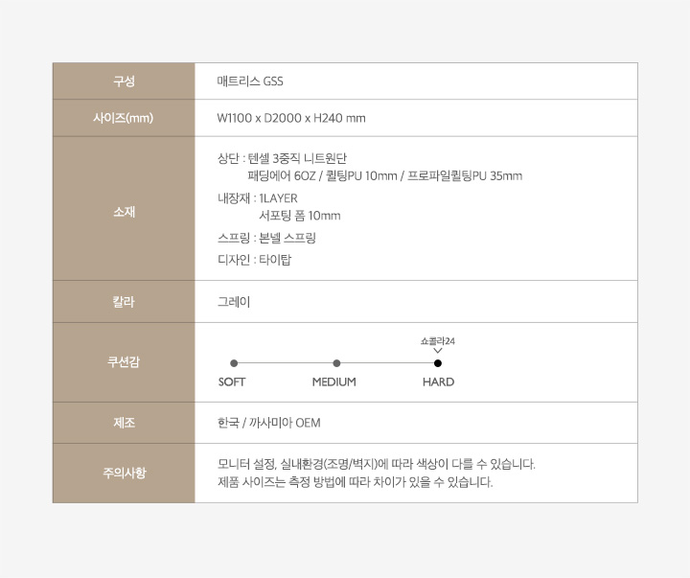Click the text 스프링 : 본넬 스프링
The height and width of the screenshot is (578, 690).
[266, 238]
